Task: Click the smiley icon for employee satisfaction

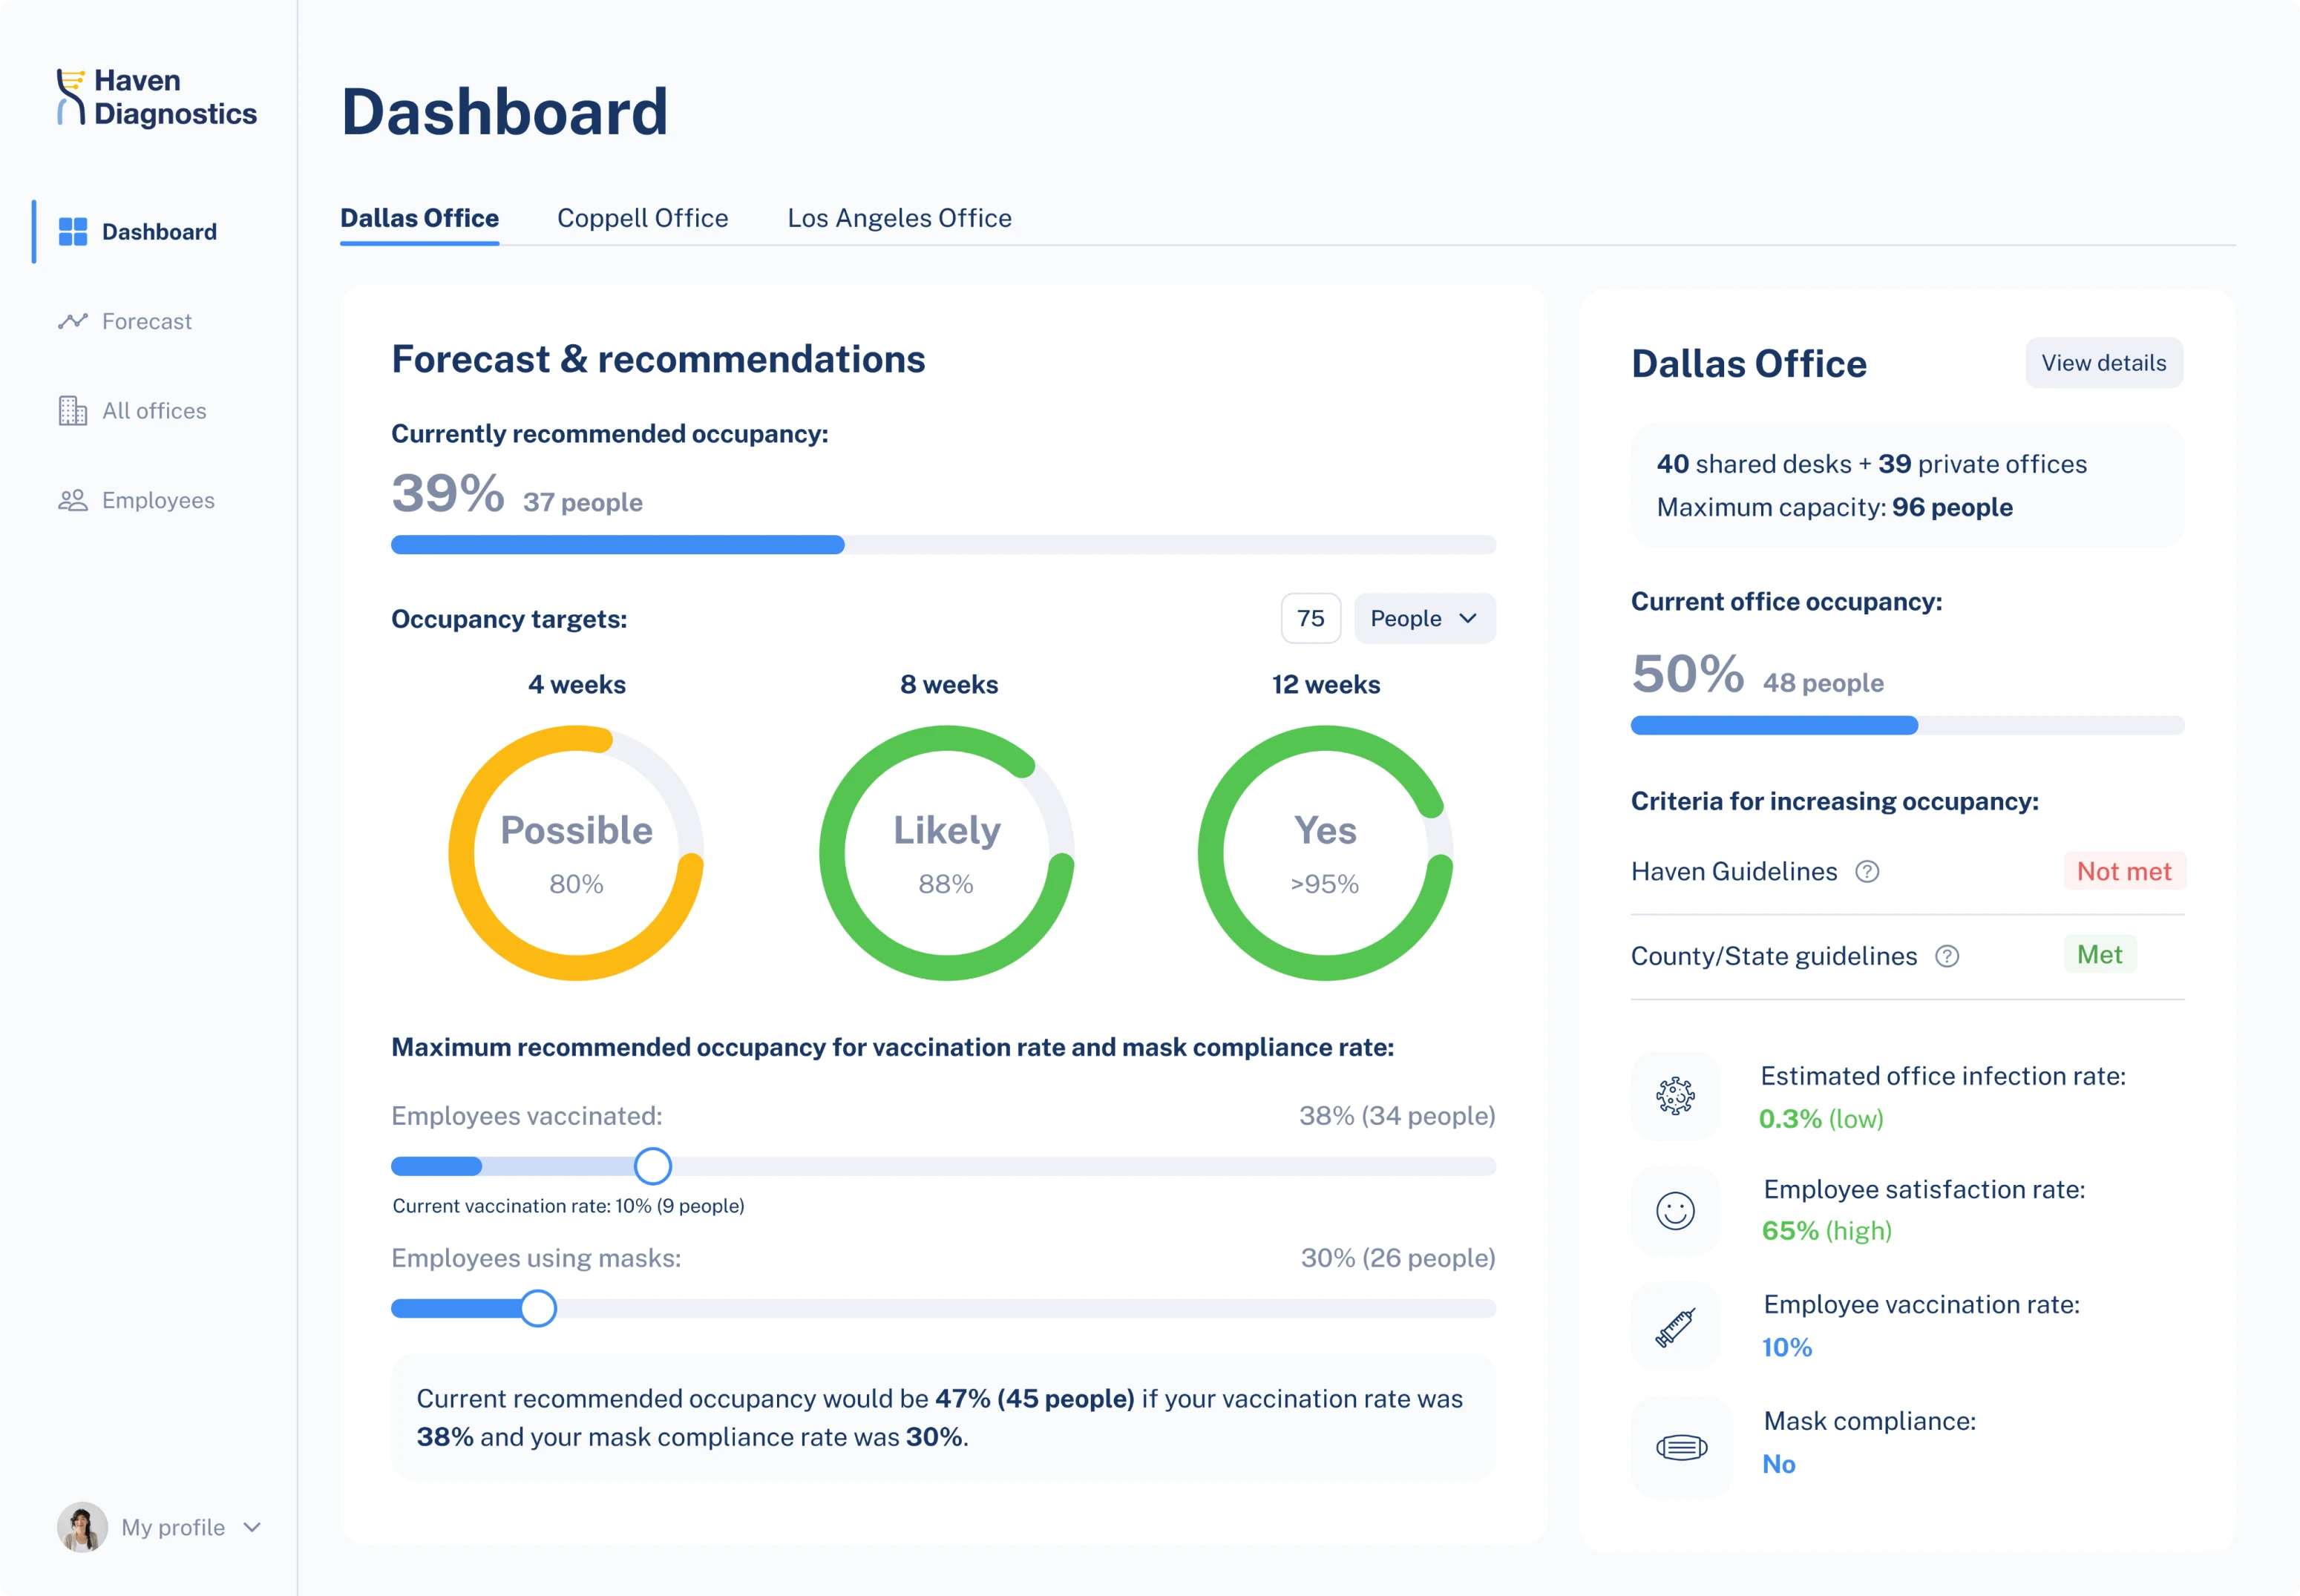Action: click(1674, 1211)
